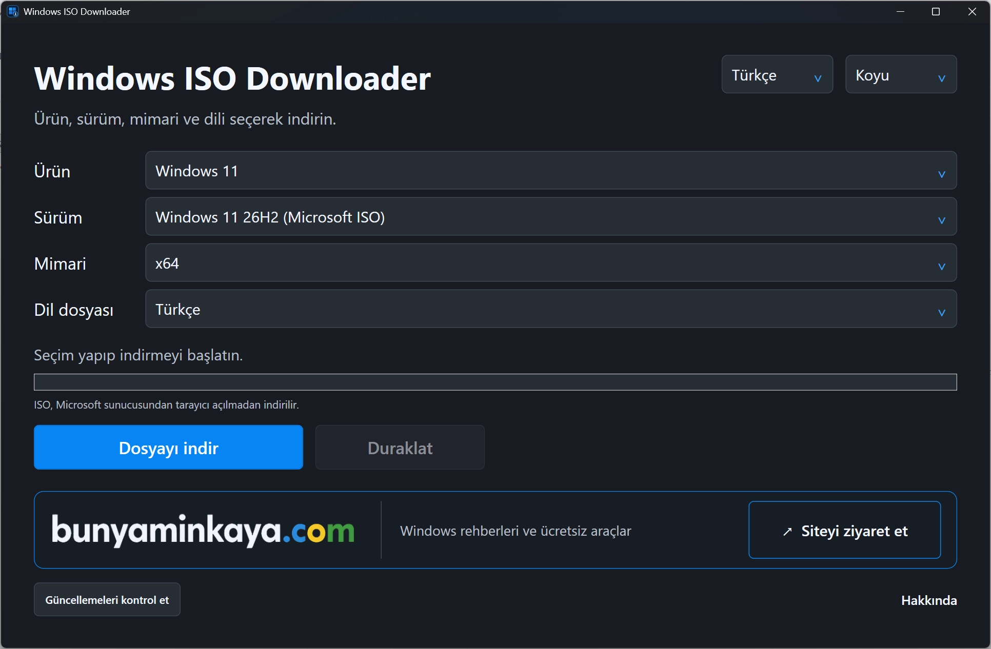Viewport: 991px width, 649px height.
Task: Click the 'Dil dosyası' field label
Action: point(73,310)
